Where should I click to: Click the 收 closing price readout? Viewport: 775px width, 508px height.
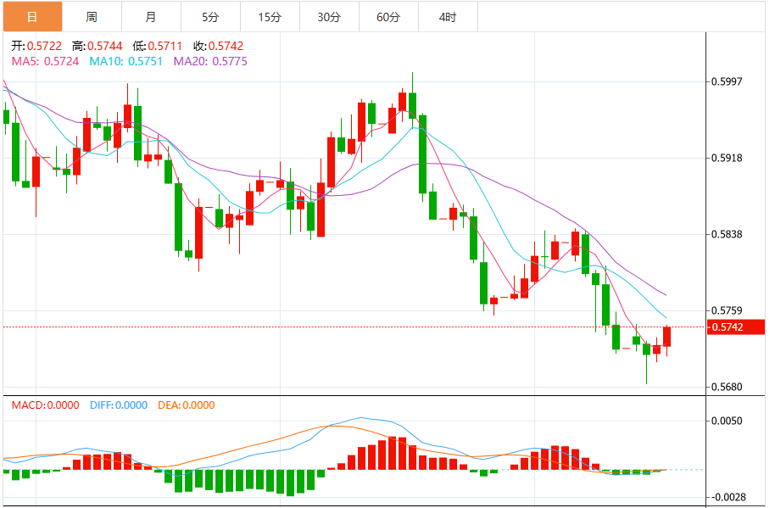[x=206, y=46]
